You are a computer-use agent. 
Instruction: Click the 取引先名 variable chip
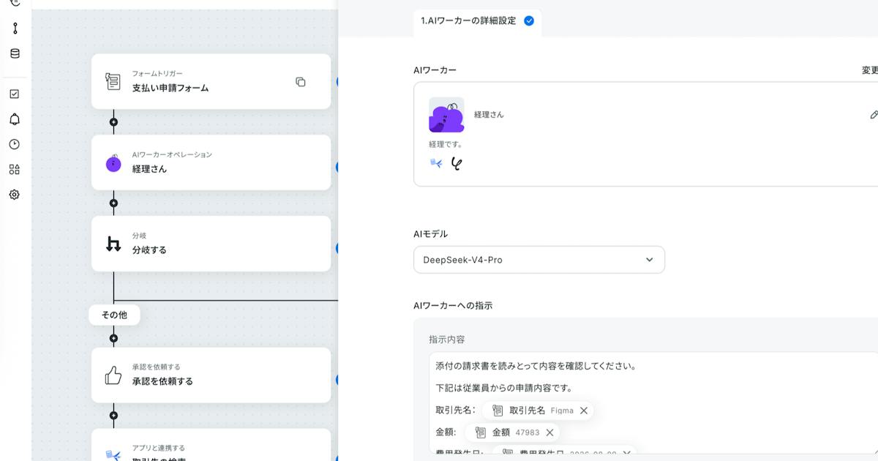pos(537,411)
